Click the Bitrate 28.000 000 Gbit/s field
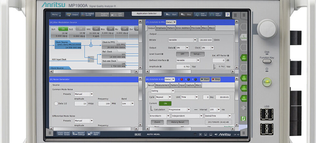The image size is (316, 143). (x=205, y=40)
